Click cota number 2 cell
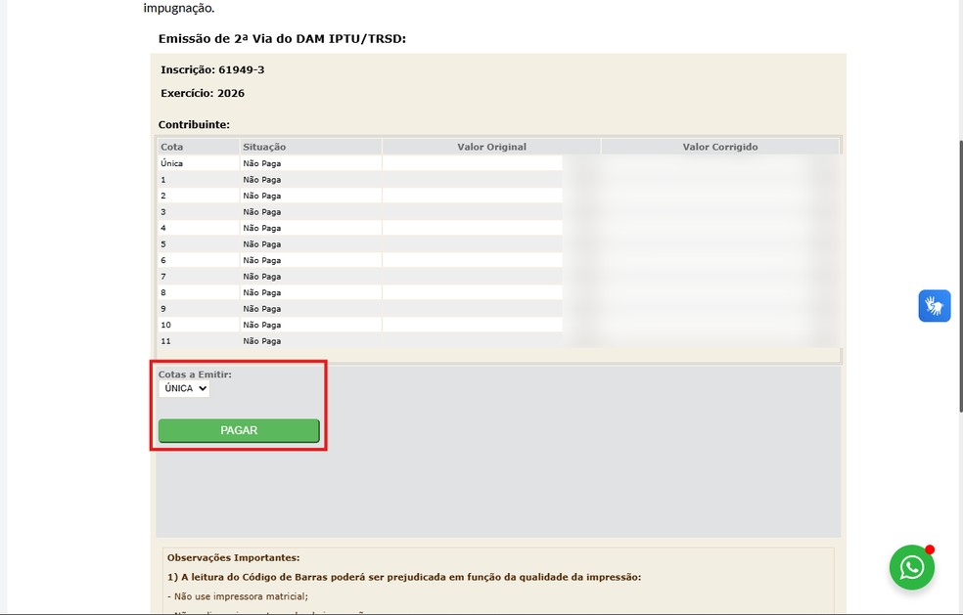Viewport: 963px width, 615px height. (x=198, y=196)
